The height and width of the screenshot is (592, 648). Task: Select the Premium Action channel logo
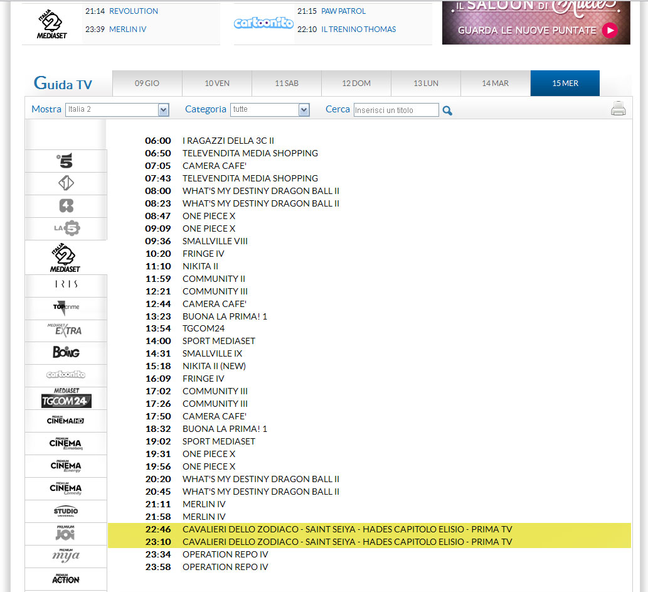[66, 579]
